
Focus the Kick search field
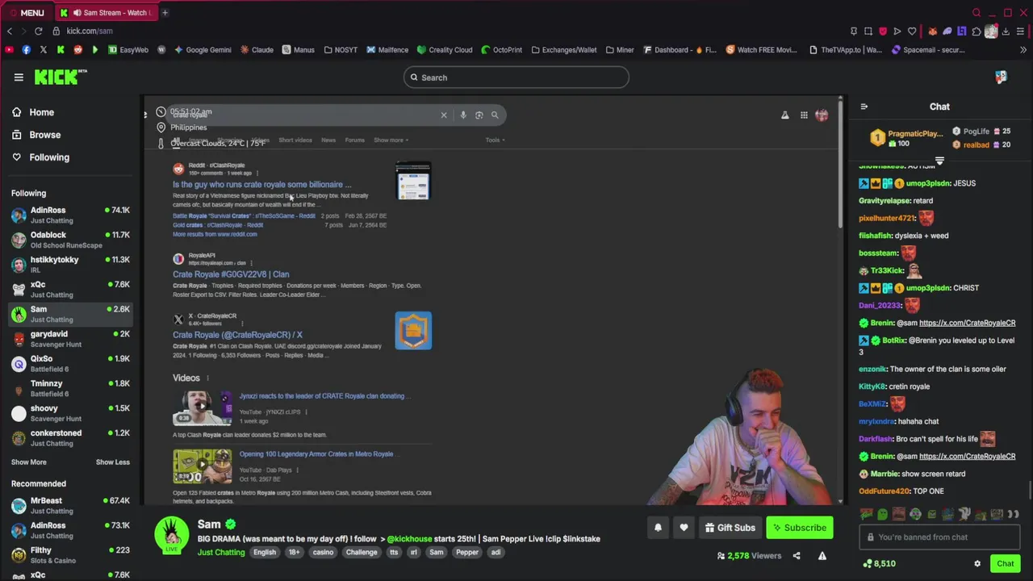pyautogui.click(x=516, y=77)
